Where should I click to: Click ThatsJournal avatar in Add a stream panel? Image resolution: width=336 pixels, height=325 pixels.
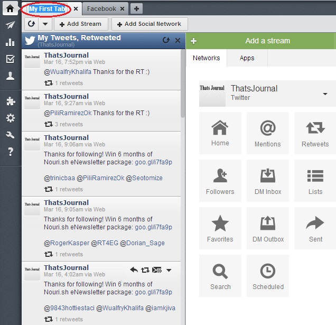click(212, 94)
